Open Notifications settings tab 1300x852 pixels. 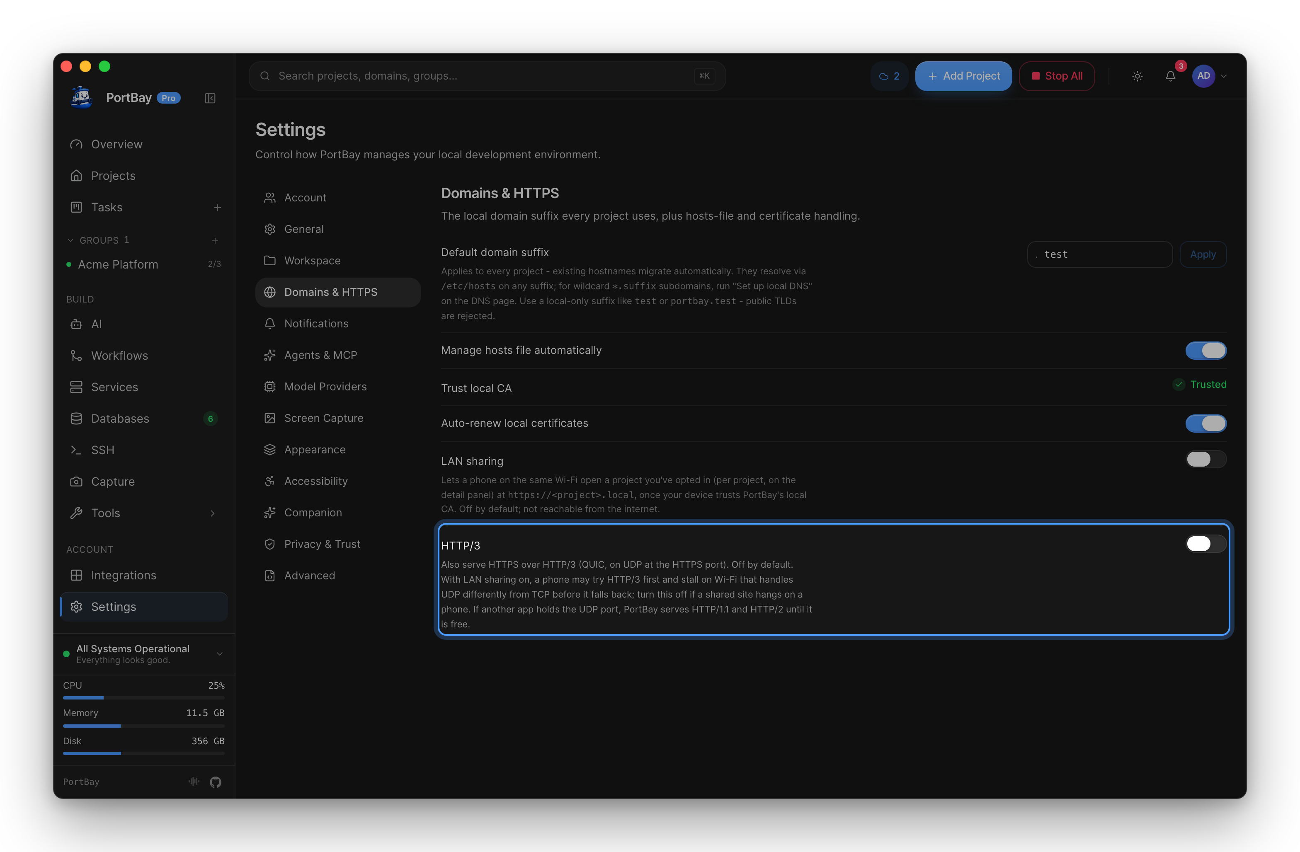pyautogui.click(x=338, y=324)
